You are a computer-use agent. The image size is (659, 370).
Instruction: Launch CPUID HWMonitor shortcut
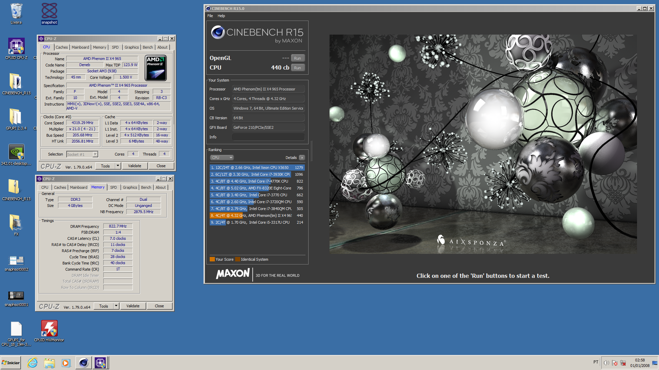(49, 331)
